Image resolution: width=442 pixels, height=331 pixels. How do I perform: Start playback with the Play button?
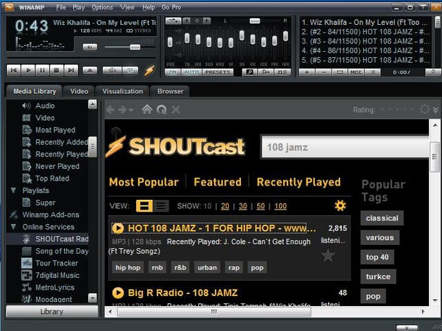[28, 70]
